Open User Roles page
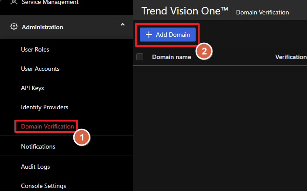The height and width of the screenshot is (191, 307). pyautogui.click(x=35, y=49)
